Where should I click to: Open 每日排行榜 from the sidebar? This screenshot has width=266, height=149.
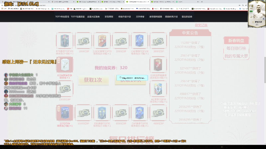(236, 48)
